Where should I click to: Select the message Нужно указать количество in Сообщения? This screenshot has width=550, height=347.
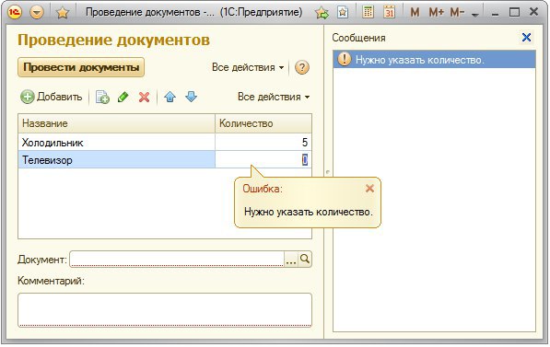[x=434, y=59]
